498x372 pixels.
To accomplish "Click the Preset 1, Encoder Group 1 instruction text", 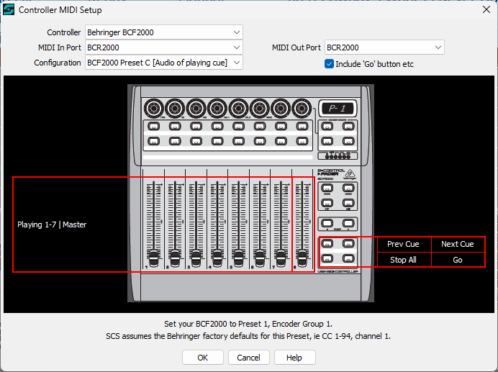I will coord(248,324).
